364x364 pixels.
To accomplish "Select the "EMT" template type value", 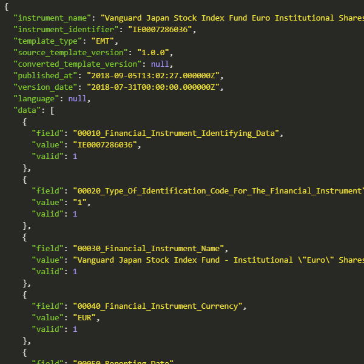I will point(103,41).
